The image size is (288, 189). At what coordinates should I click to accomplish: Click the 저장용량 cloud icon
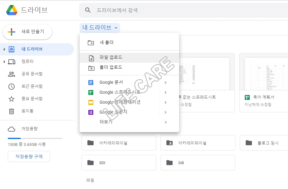pyautogui.click(x=12, y=129)
